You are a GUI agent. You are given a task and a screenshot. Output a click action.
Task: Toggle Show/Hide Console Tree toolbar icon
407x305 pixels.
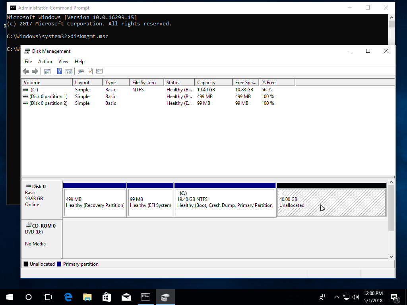(47, 71)
